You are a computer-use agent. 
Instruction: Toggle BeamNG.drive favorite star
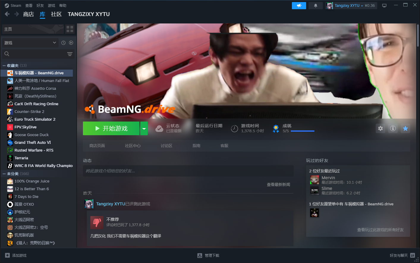pos(405,128)
